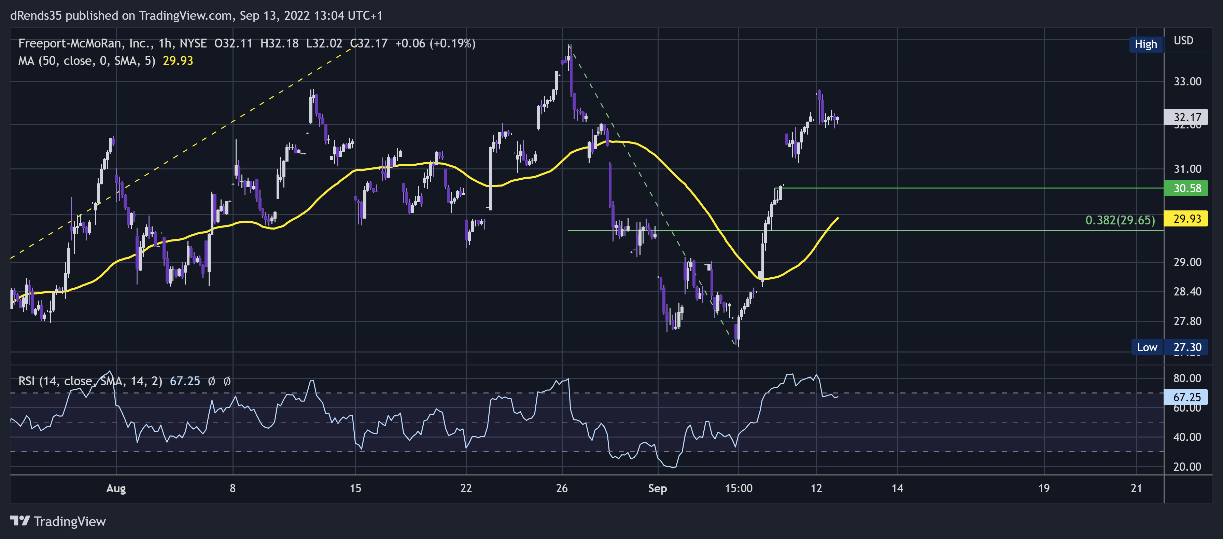Click the Sep date label on time axis

click(x=658, y=489)
